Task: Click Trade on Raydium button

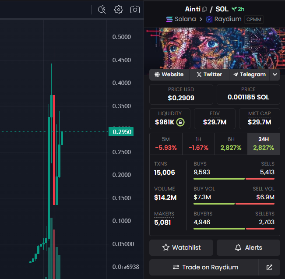Action: (204, 267)
